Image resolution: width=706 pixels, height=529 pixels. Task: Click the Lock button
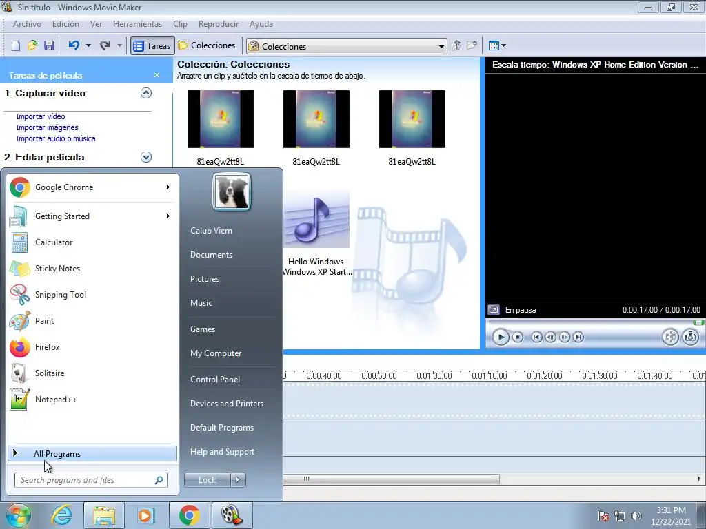tap(207, 480)
